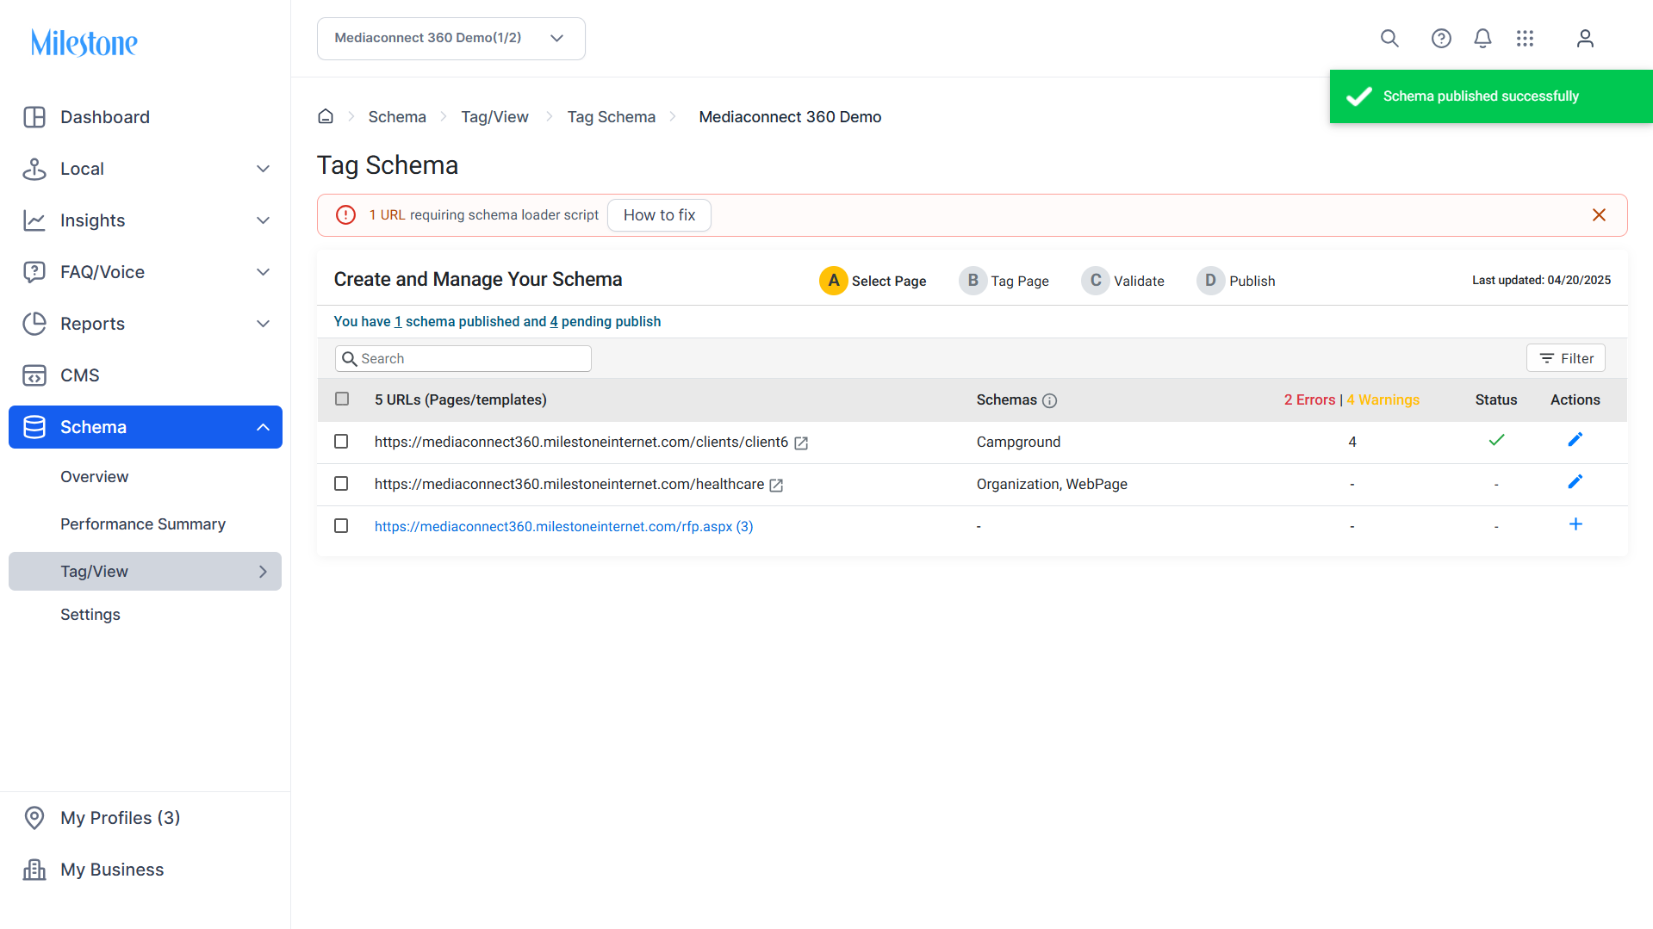Expand the Insights menu chevron
The height and width of the screenshot is (929, 1653).
(264, 220)
